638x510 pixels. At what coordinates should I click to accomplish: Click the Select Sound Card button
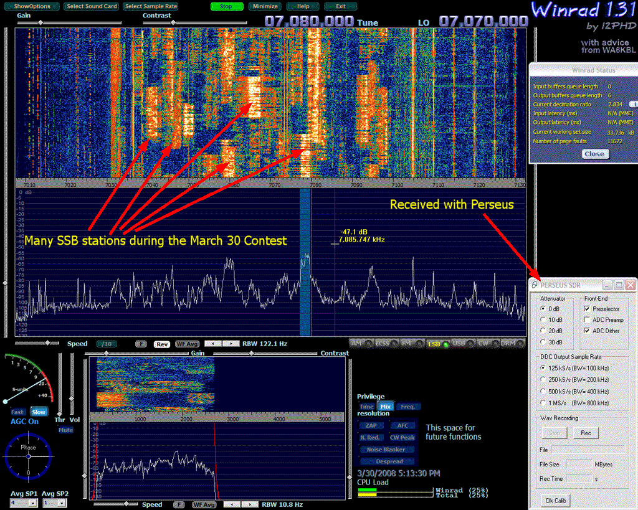point(92,6)
